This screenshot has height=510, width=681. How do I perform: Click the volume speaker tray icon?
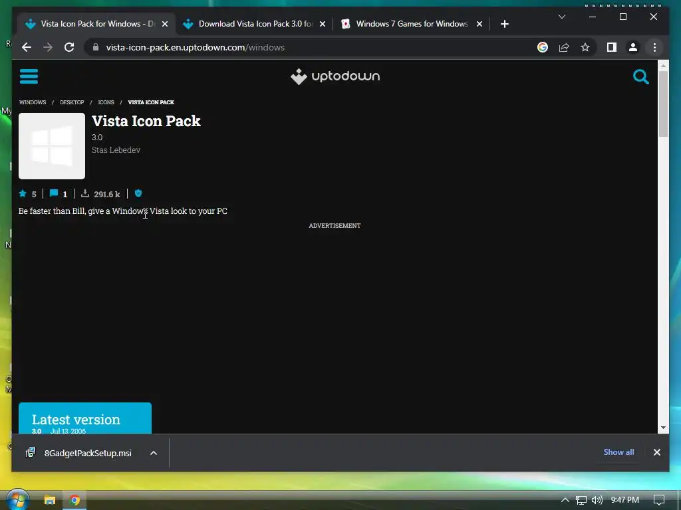point(597,500)
